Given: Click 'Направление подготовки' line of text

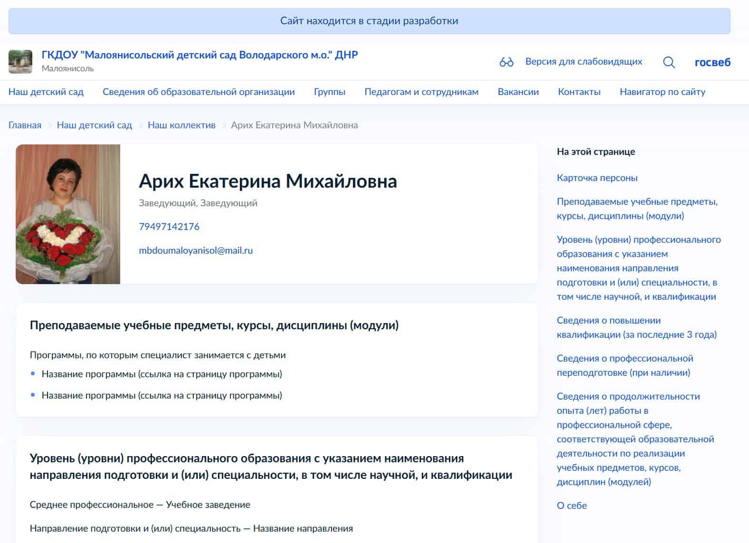Looking at the screenshot, I should pos(191,528).
